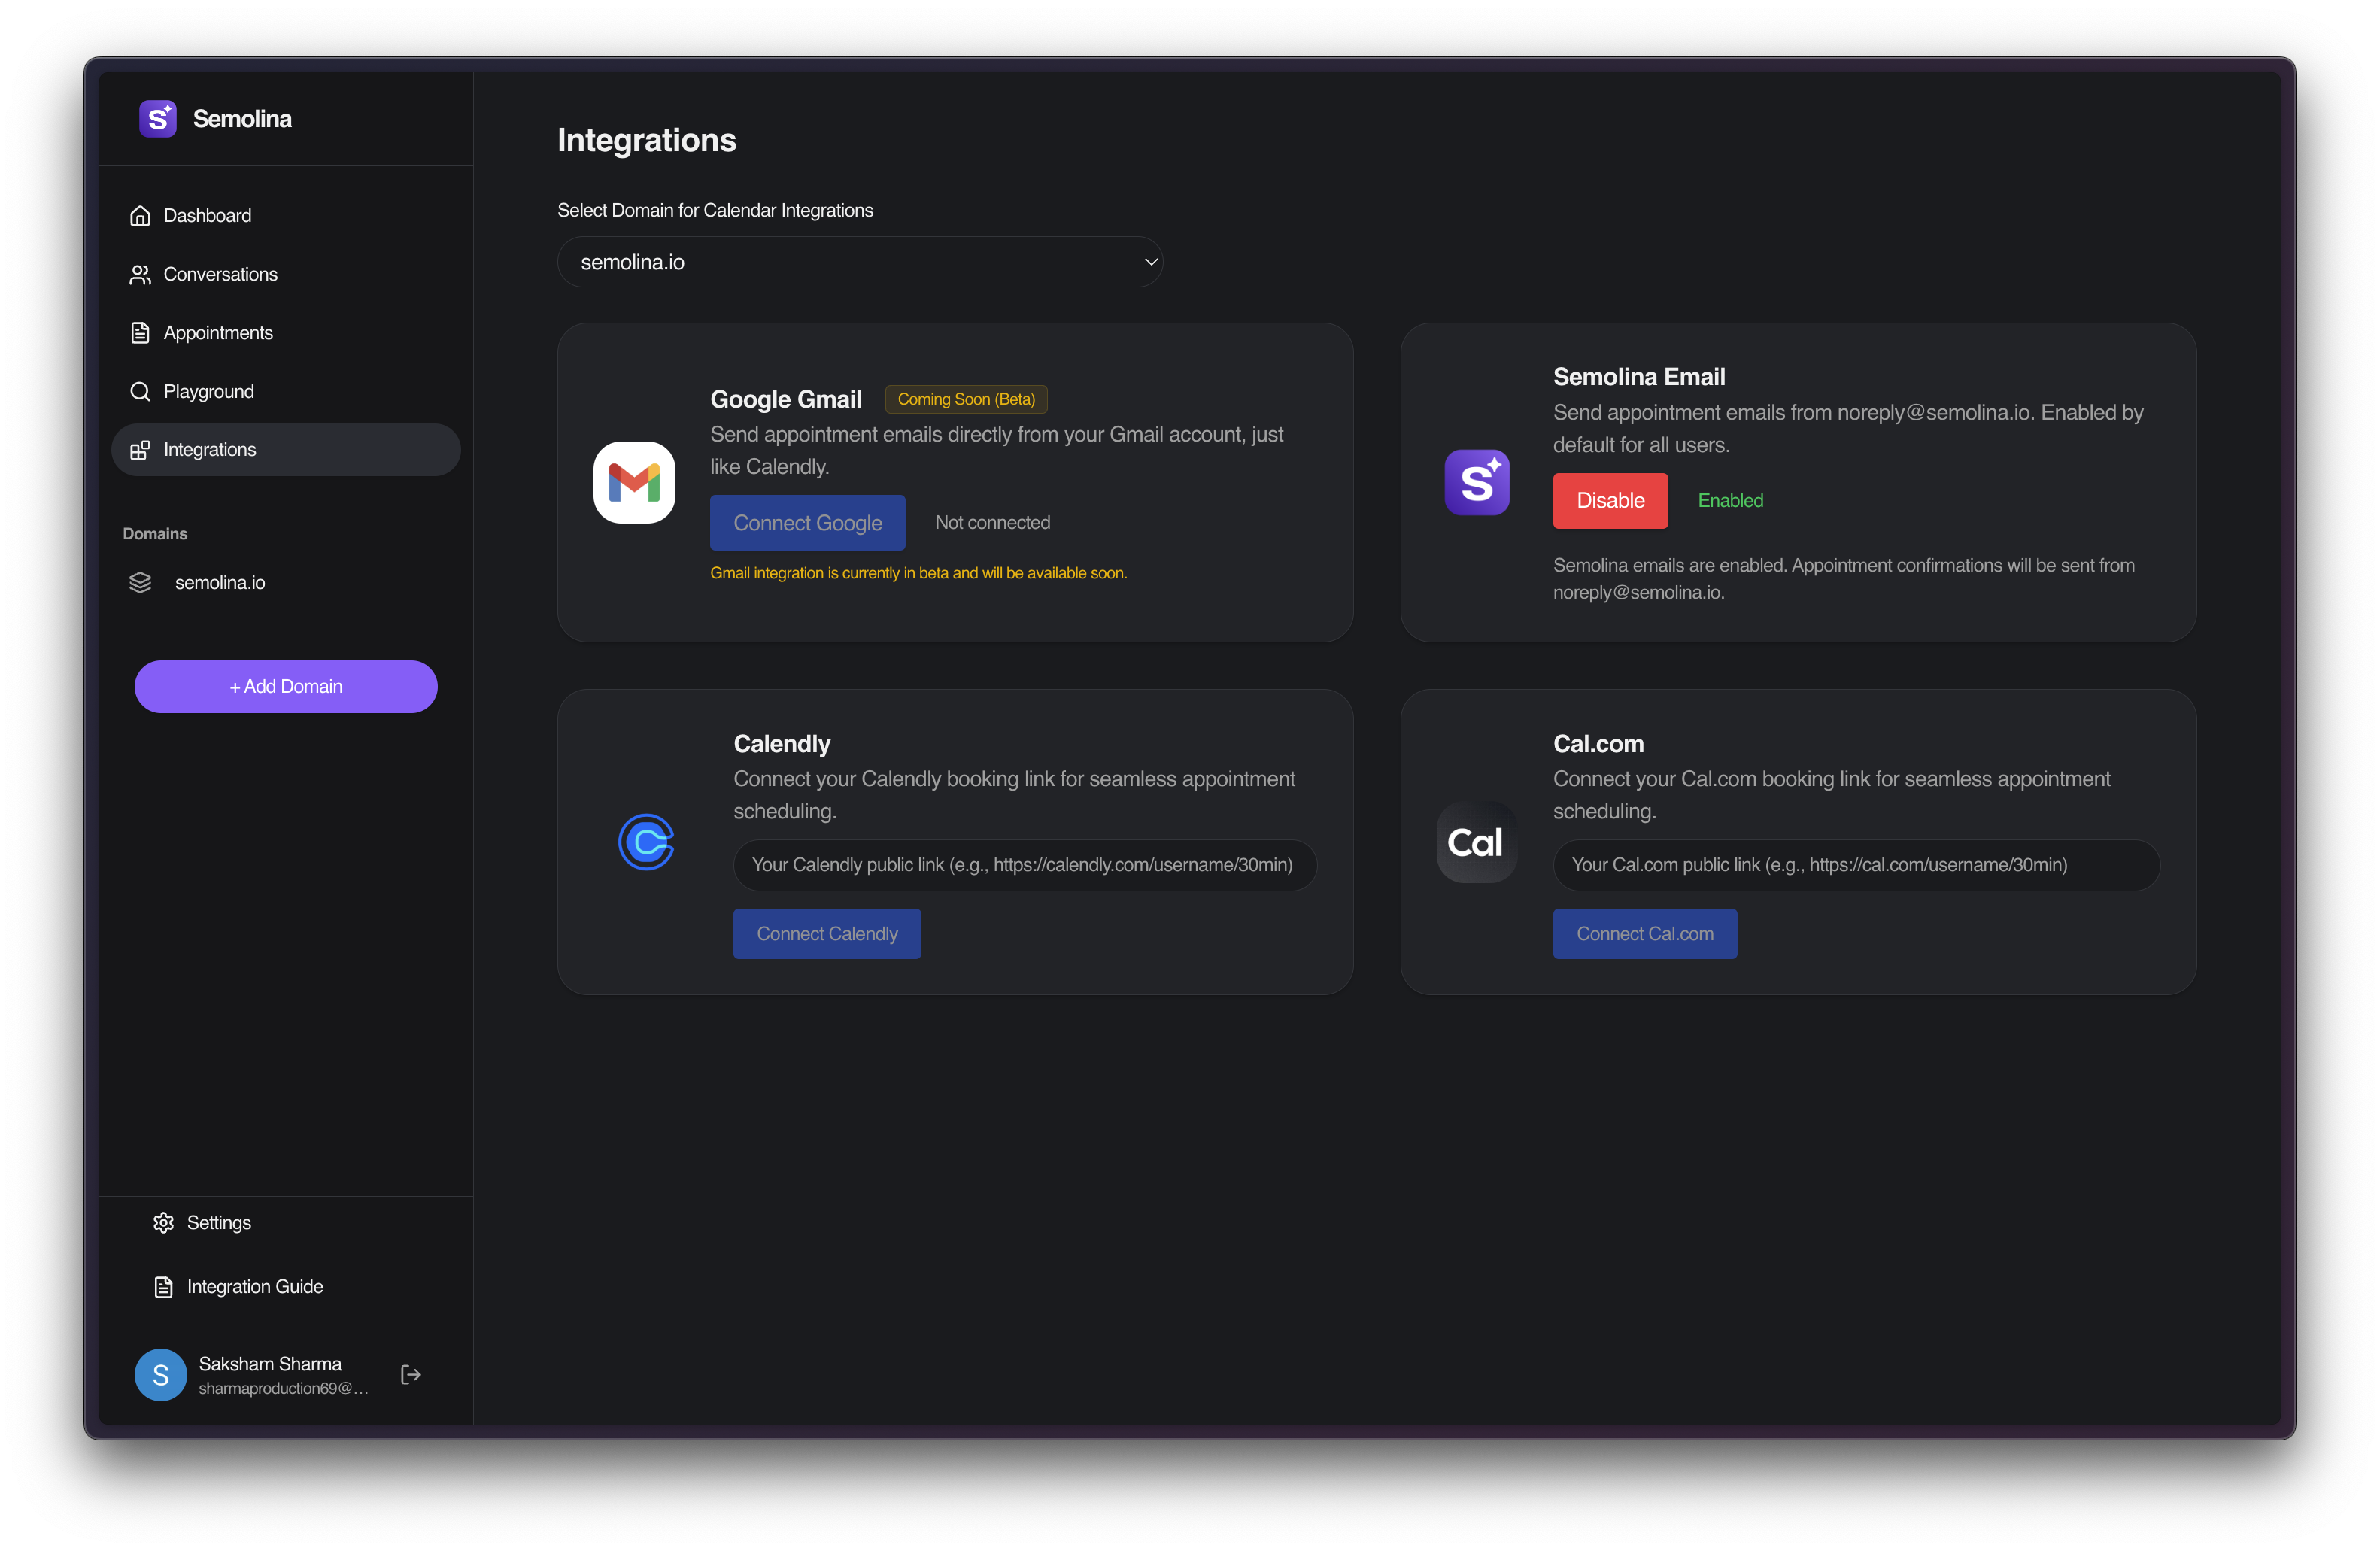Image resolution: width=2380 pixels, height=1551 pixels.
Task: Click the Dashboard home icon
Action: click(140, 216)
